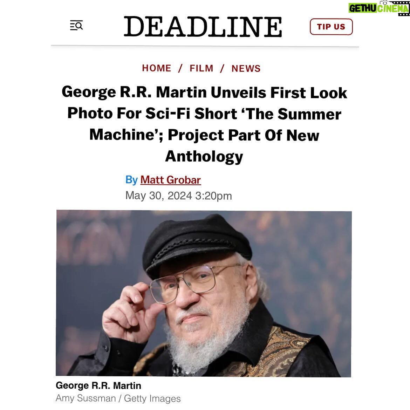Select the NEWS breadcrumb link
This screenshot has width=410, height=410.
click(246, 68)
